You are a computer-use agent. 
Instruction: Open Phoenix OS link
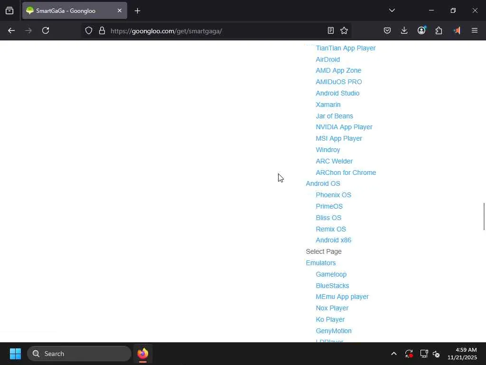coord(334,195)
